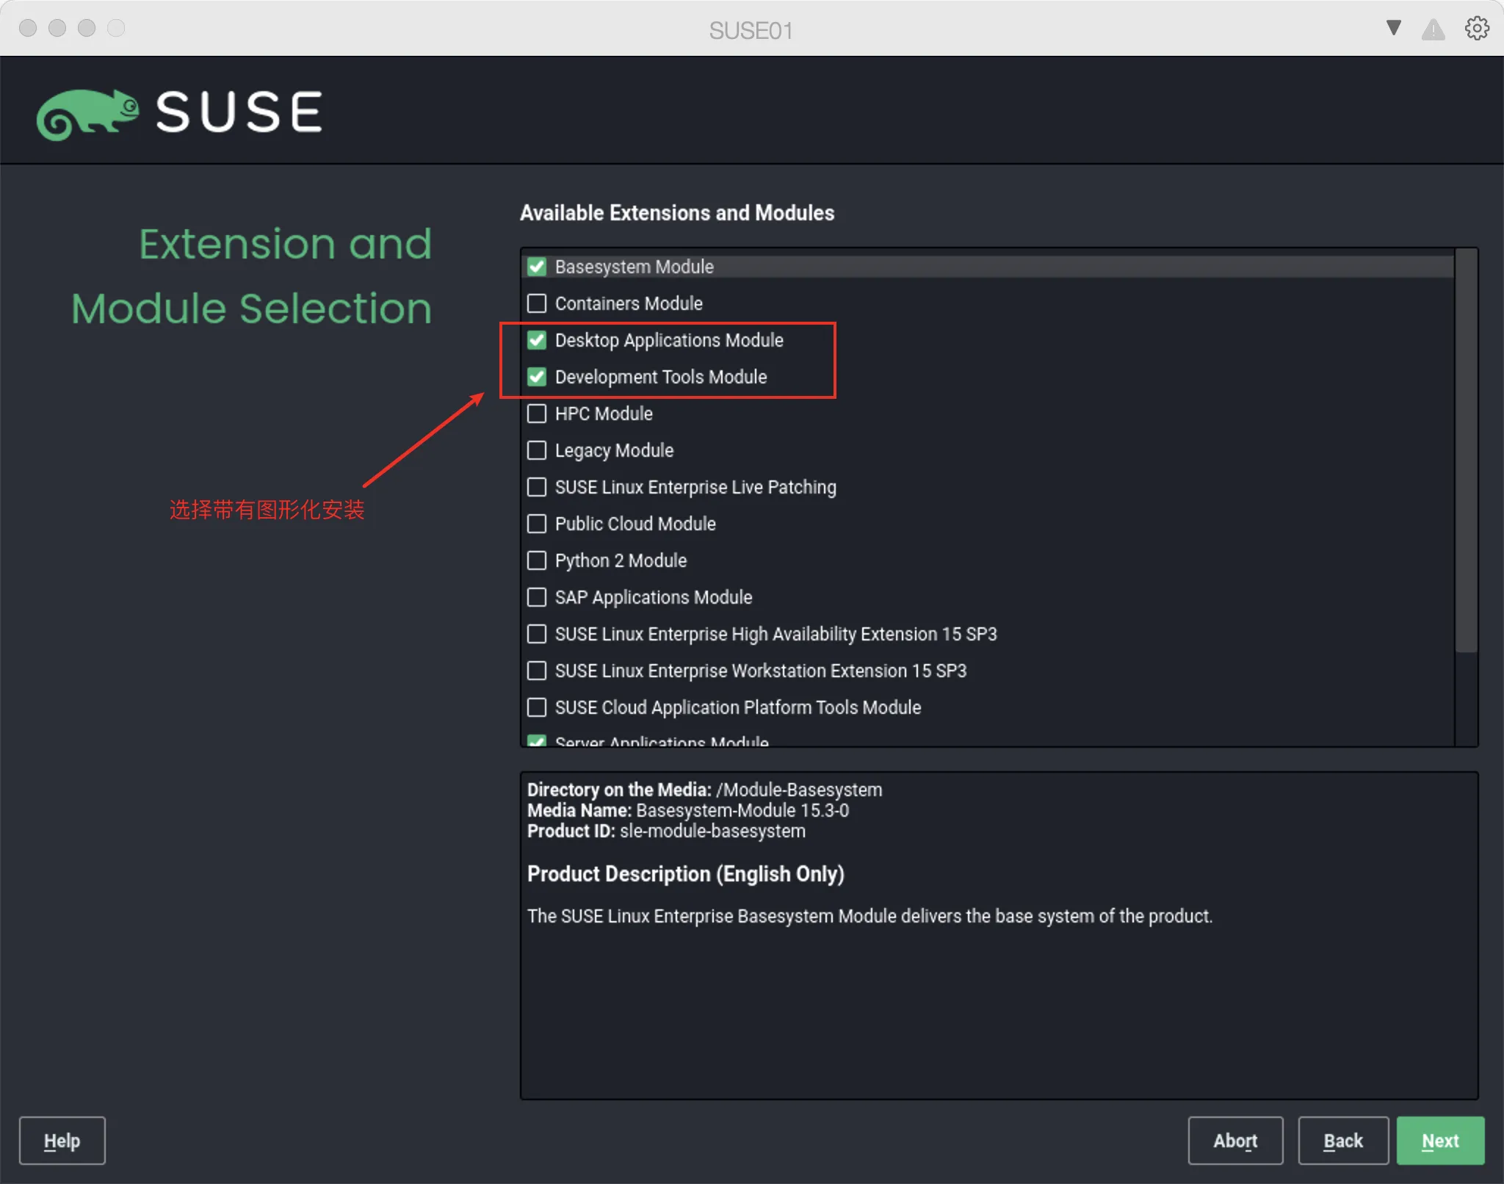The image size is (1504, 1184).
Task: Check the Legacy Module
Action: click(x=536, y=450)
